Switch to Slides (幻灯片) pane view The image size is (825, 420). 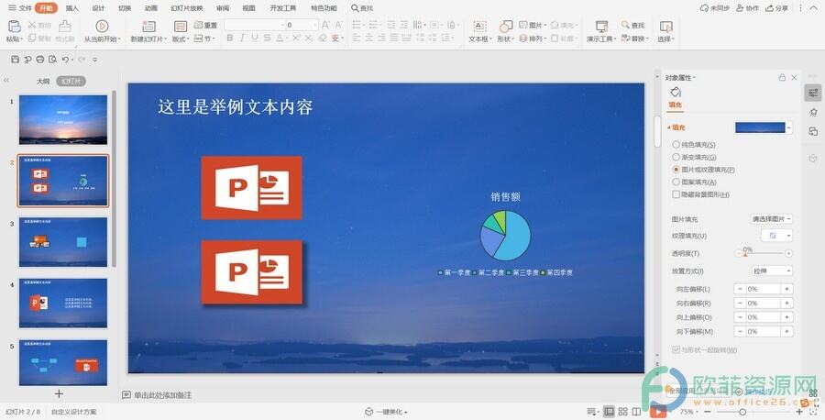71,81
